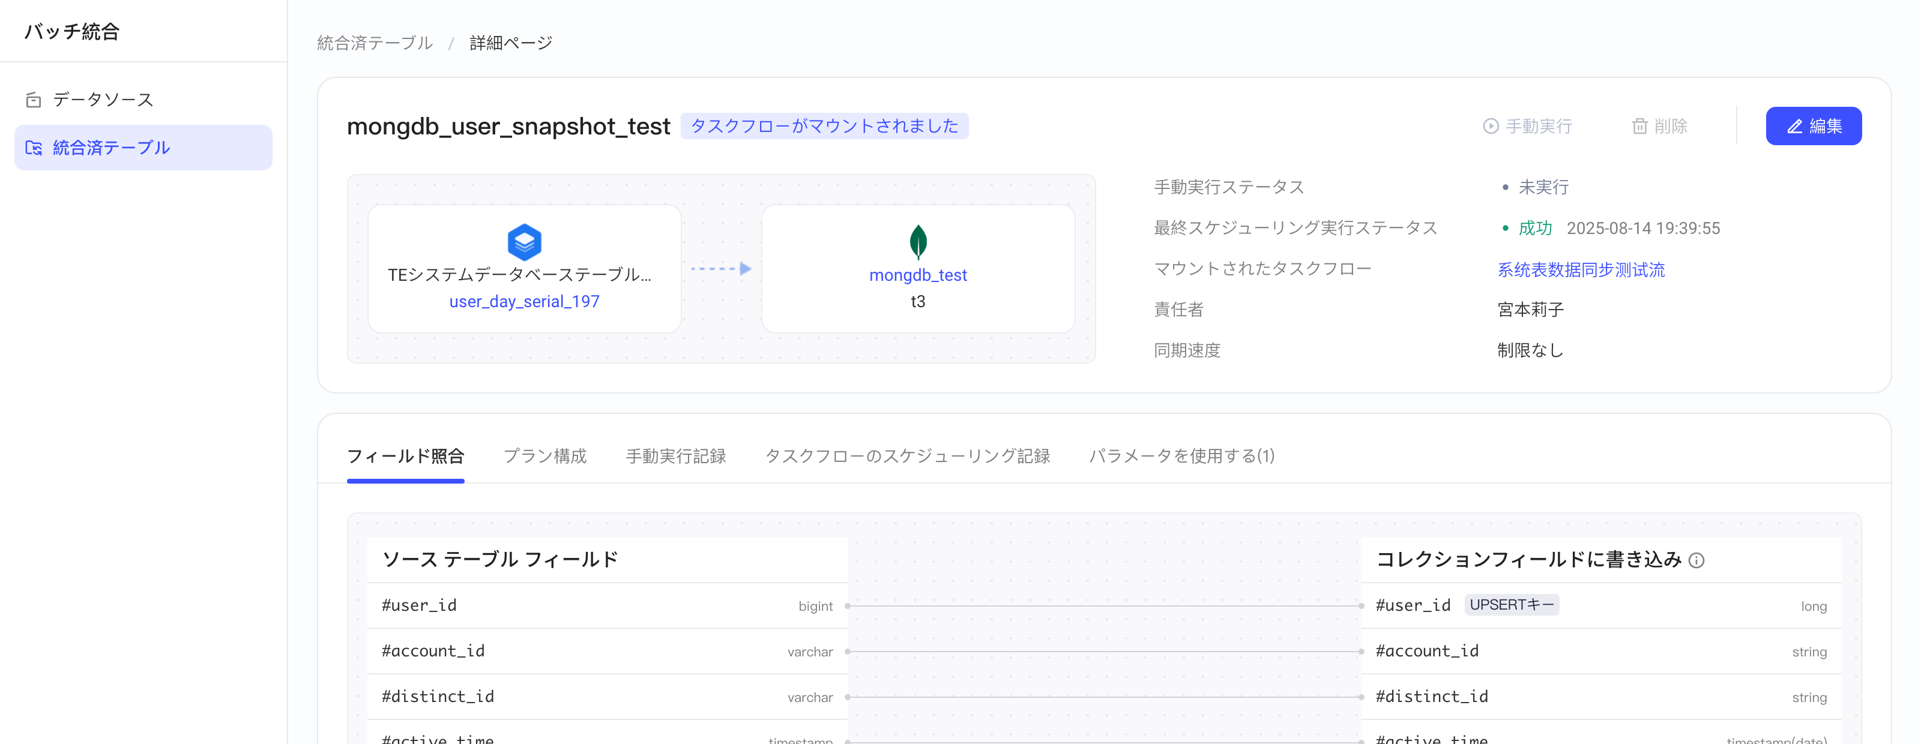Select the source #distinct_id varchar row
This screenshot has width=1921, height=744.
pos(607,696)
